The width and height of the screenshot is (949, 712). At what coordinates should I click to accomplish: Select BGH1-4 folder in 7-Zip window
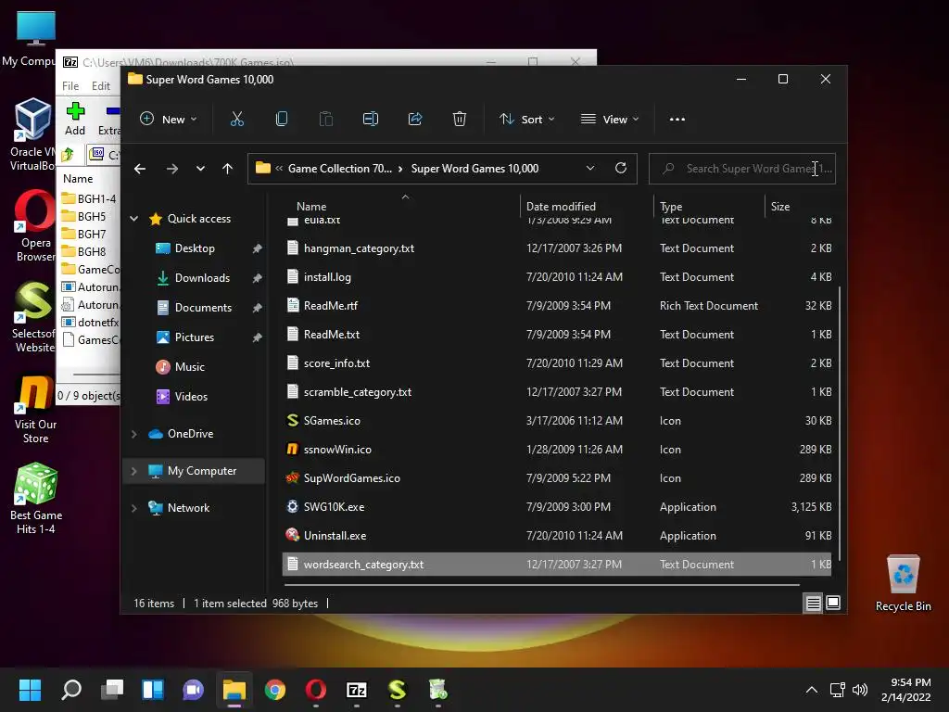pyautogui.click(x=91, y=198)
